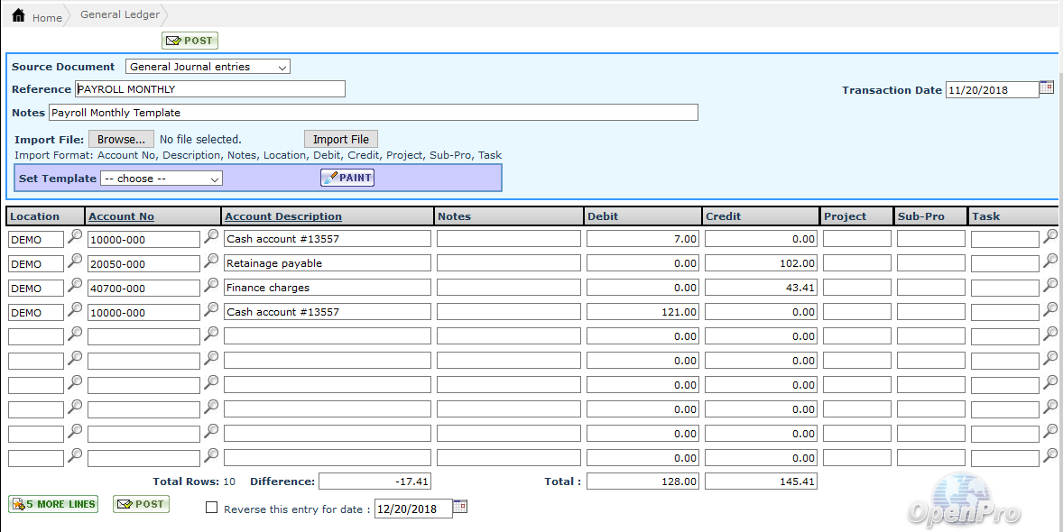1063x532 pixels.
Task: Sort by Account Description column header
Action: 283,216
